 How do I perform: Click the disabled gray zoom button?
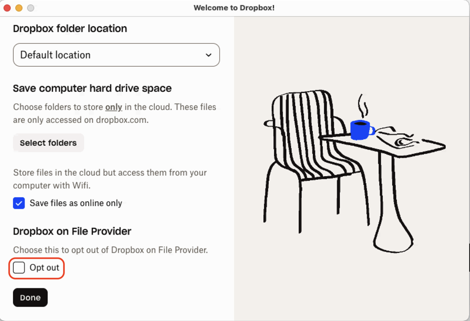(x=31, y=8)
